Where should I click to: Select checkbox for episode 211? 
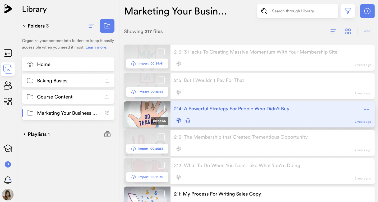click(x=161, y=194)
